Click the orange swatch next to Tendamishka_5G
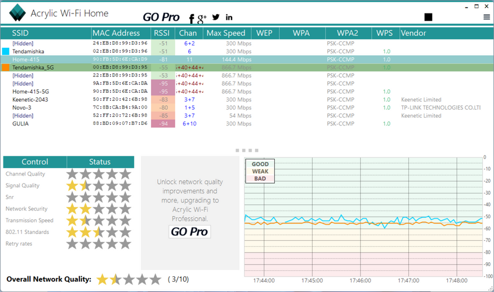The height and width of the screenshot is (292, 494). coord(6,68)
